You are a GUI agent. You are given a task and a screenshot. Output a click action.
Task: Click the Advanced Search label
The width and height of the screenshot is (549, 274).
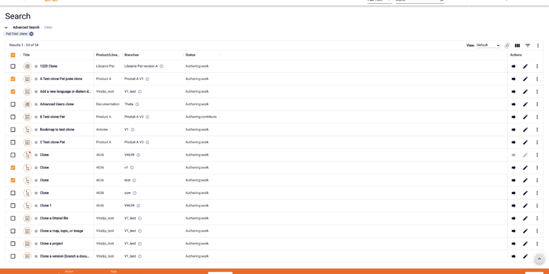coord(26,27)
